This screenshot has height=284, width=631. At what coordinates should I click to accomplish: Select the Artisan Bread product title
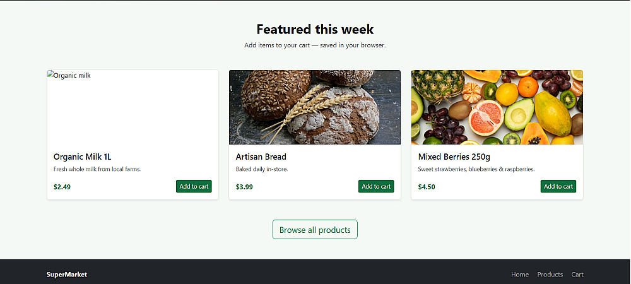click(261, 157)
